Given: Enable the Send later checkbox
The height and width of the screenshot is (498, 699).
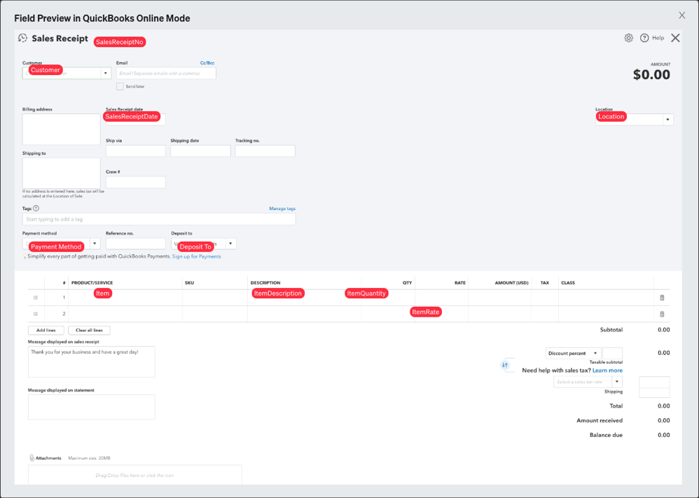Looking at the screenshot, I should point(119,85).
